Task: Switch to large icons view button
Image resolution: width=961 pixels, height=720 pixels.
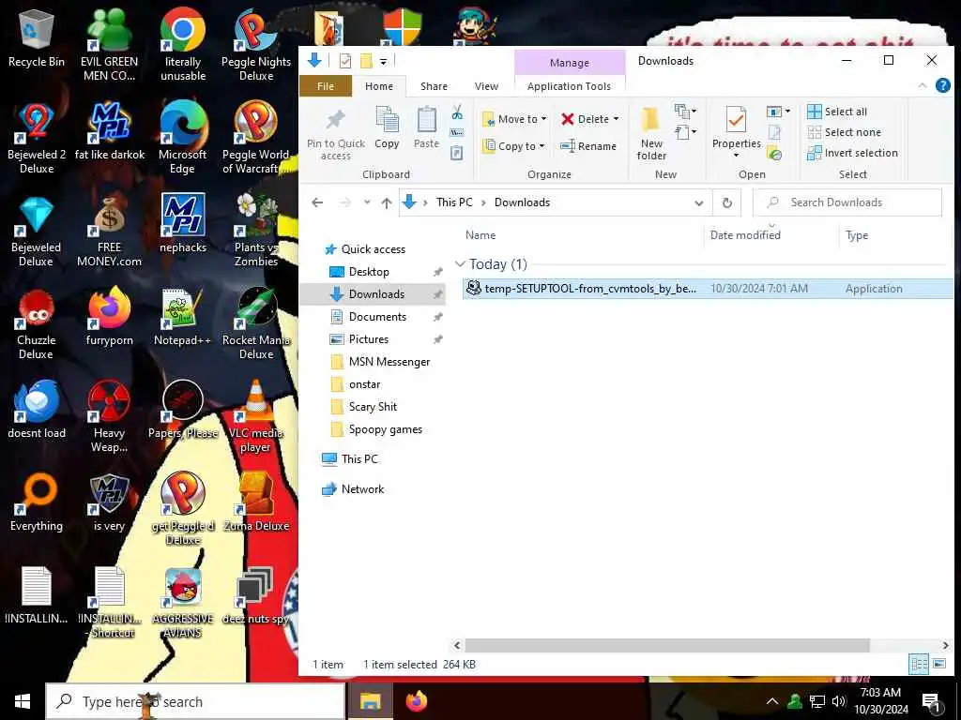Action: click(x=938, y=665)
